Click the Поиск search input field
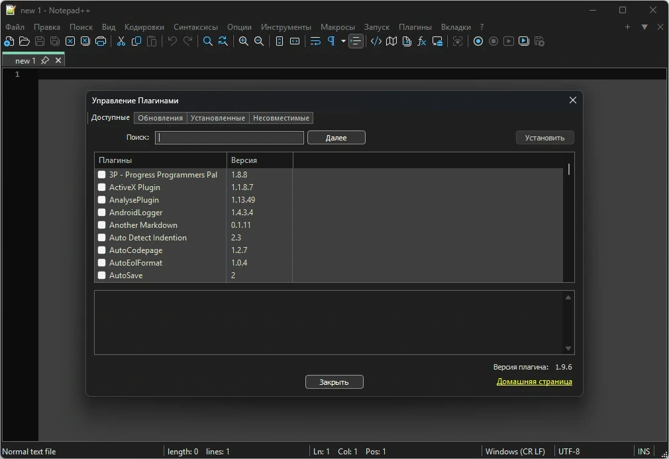669x459 pixels. coord(230,138)
